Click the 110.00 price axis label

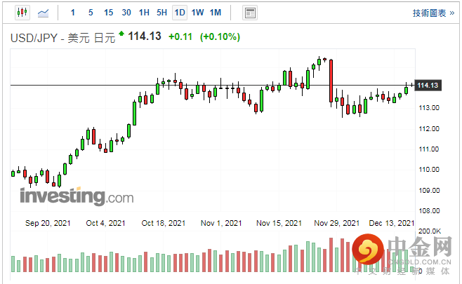point(429,170)
